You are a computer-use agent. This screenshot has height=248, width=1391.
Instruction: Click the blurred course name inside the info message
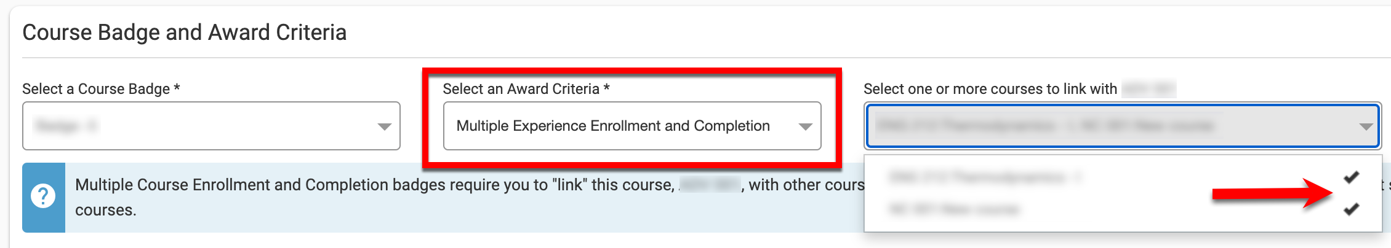710,185
